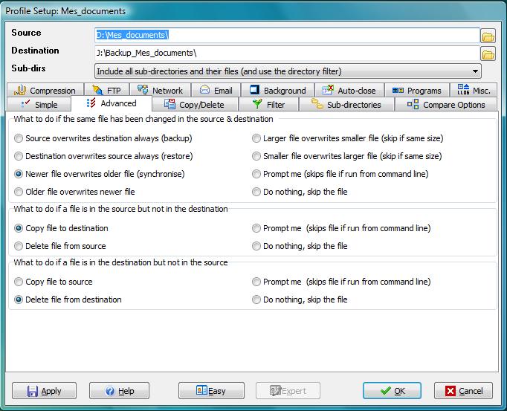507x411 pixels.
Task: Choose Older file overwrites newer file
Action: (19, 192)
